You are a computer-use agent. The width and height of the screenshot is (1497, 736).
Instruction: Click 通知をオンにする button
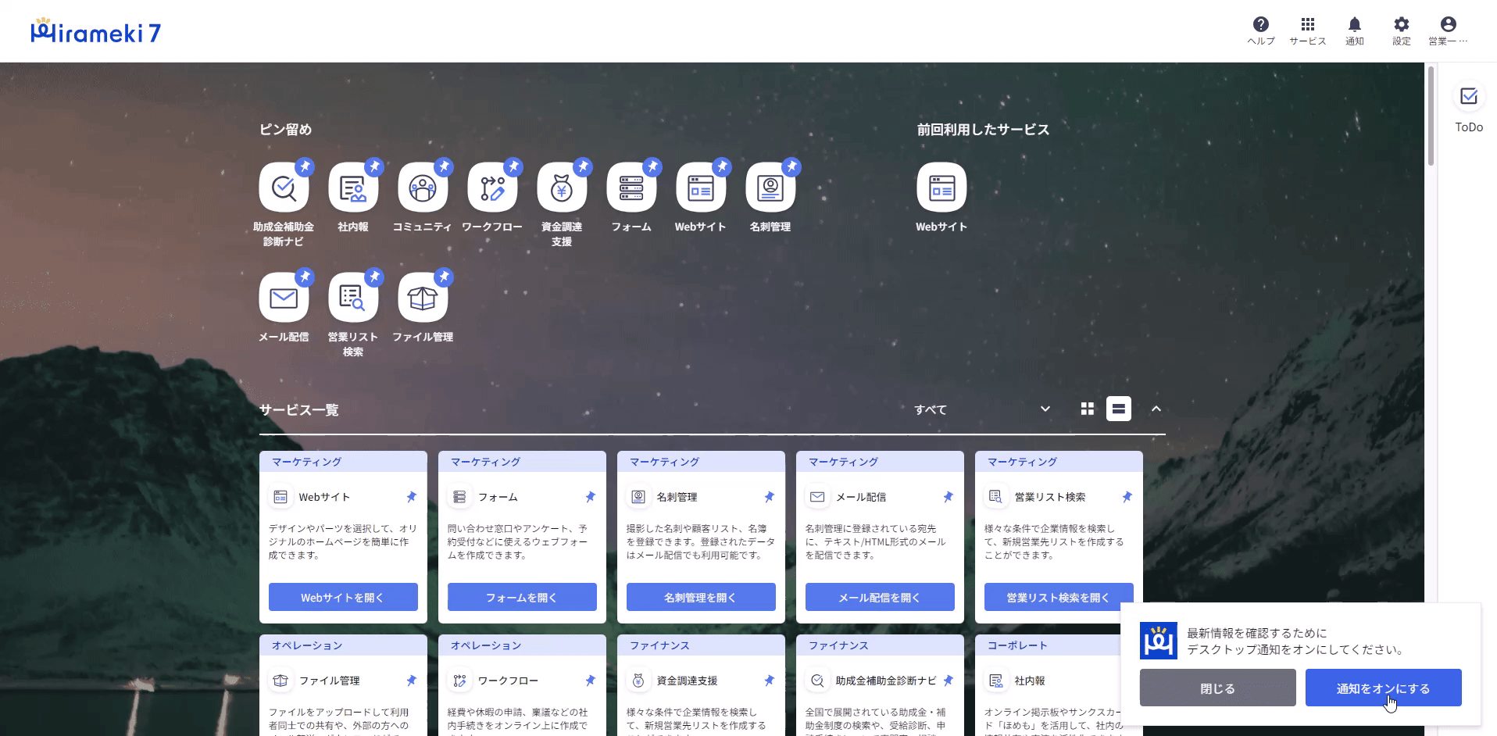[1383, 688]
